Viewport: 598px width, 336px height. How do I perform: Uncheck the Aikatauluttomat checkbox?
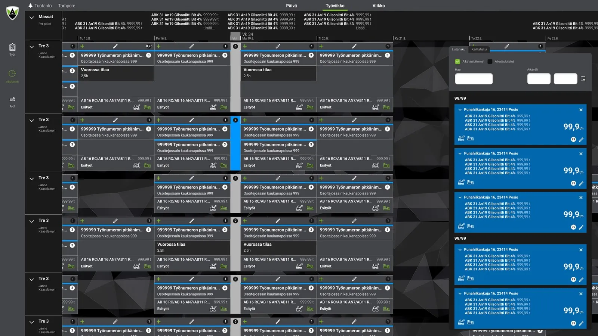pyautogui.click(x=457, y=62)
